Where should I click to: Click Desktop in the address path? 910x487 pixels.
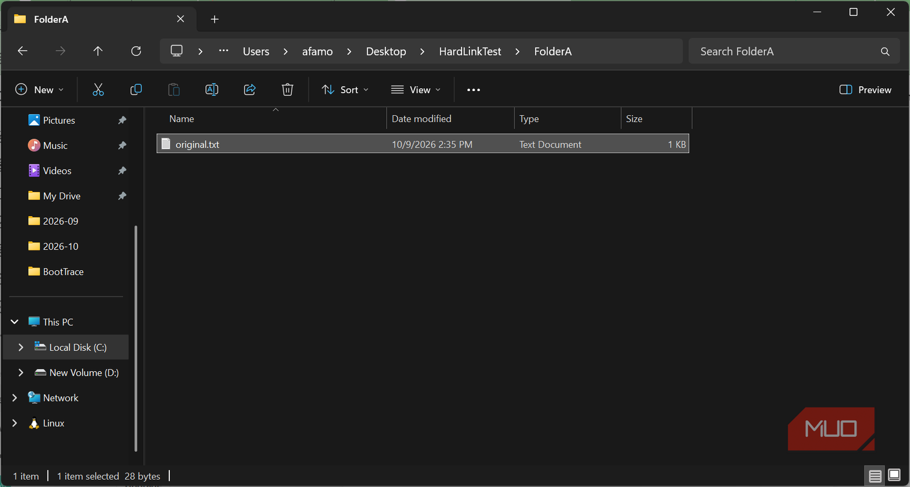coord(386,51)
